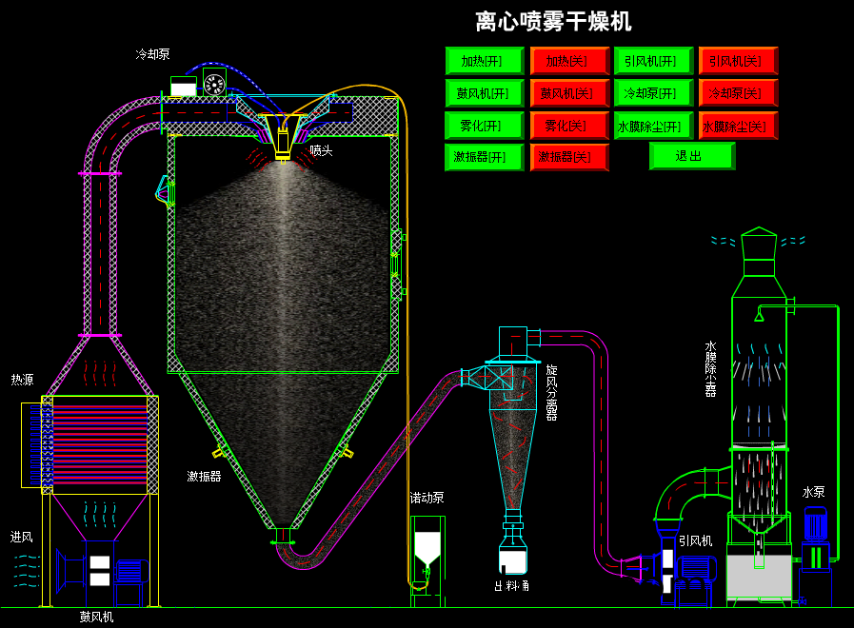Stop the induced draft fan 引风机[关]

pyautogui.click(x=737, y=62)
